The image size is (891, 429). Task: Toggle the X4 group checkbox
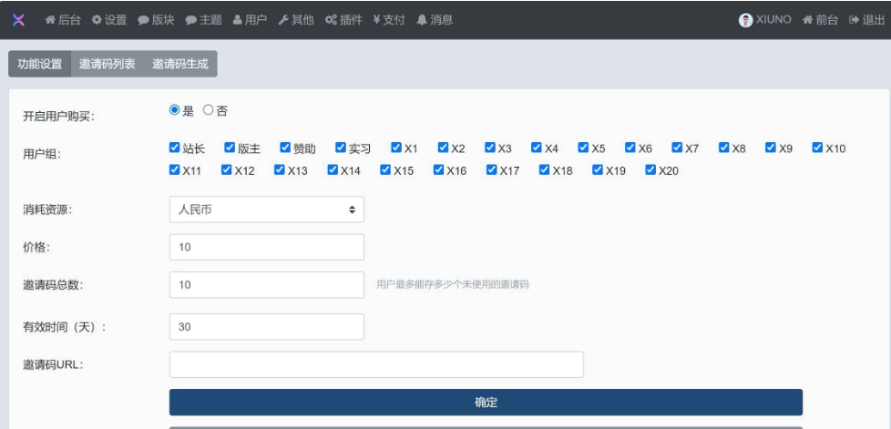click(537, 148)
